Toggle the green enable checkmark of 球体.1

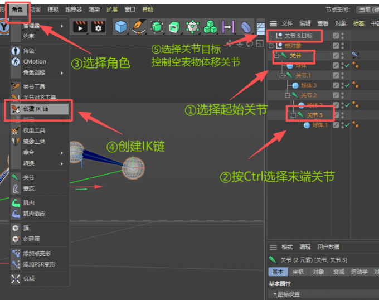347,125
